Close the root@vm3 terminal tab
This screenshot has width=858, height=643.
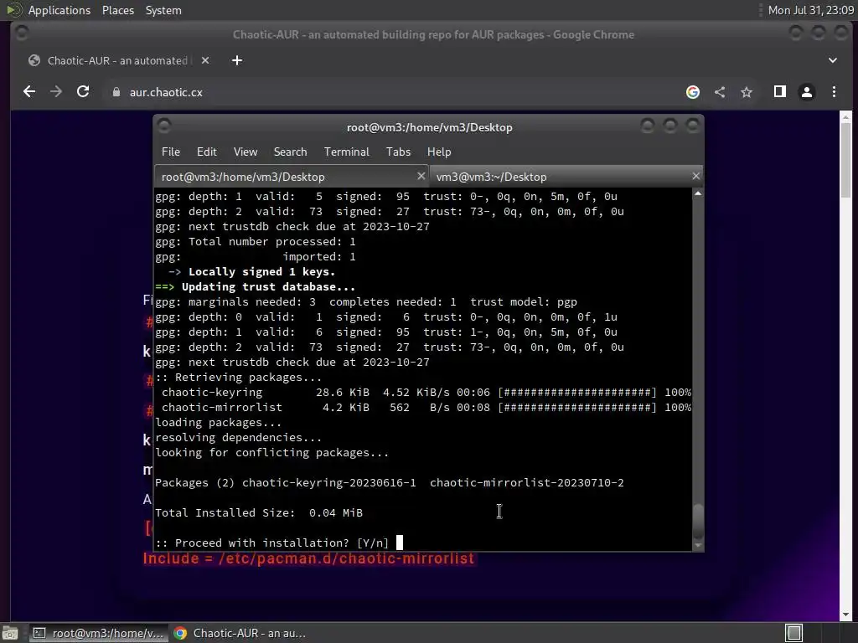[x=421, y=176]
